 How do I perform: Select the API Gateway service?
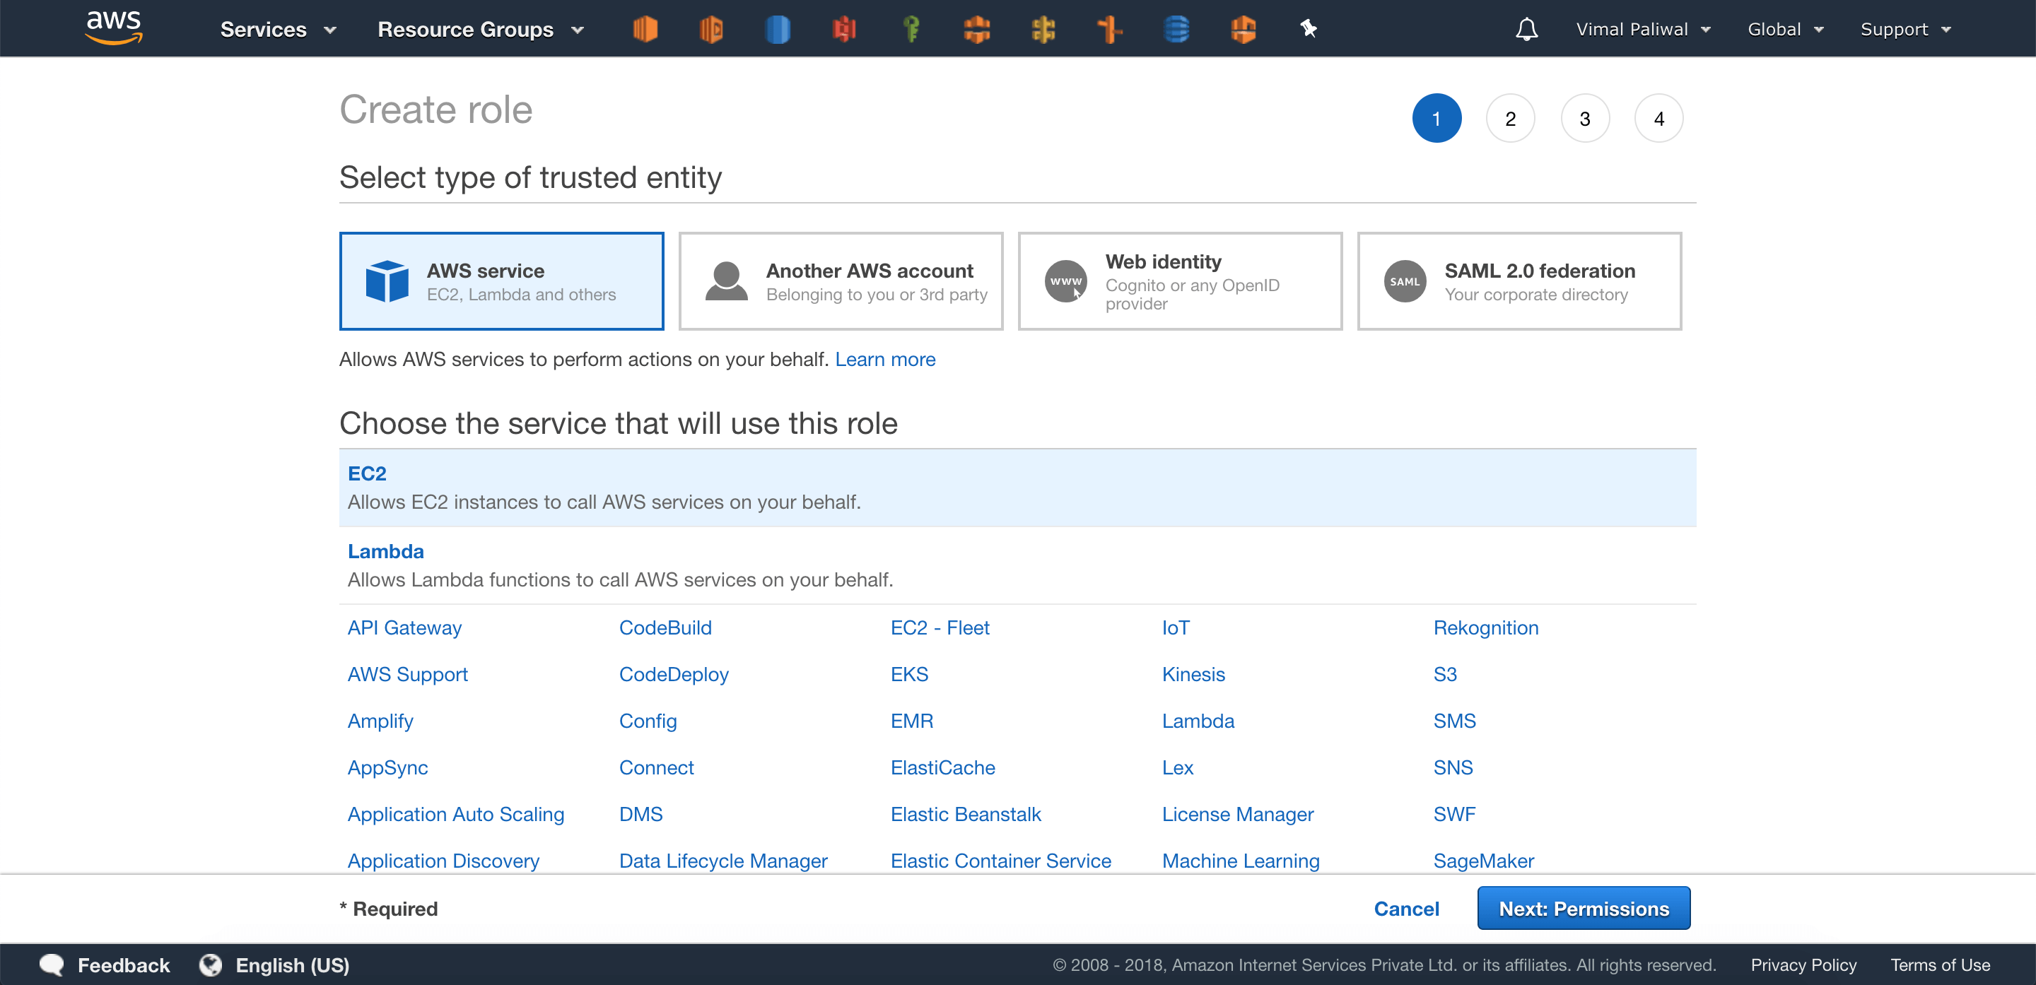click(x=404, y=627)
